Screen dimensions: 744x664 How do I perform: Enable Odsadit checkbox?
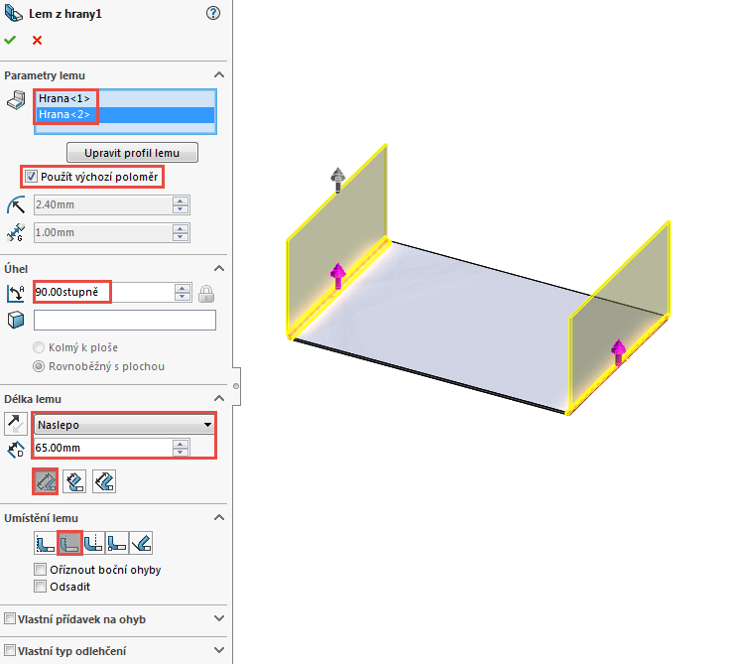pos(41,587)
